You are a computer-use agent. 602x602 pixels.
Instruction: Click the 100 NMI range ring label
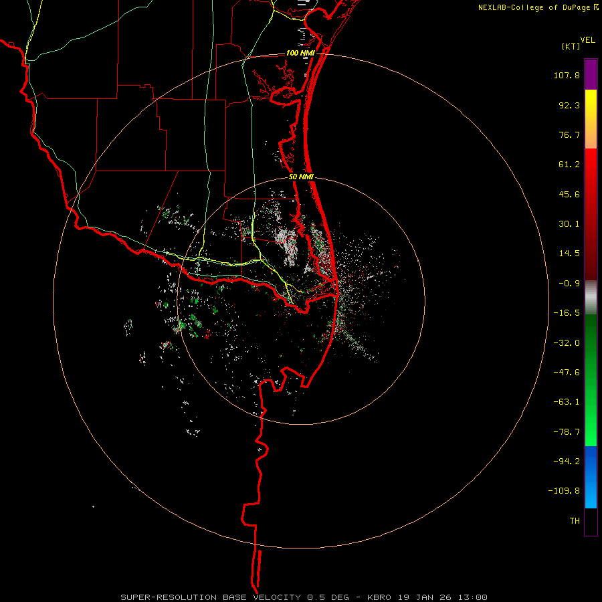(300, 53)
